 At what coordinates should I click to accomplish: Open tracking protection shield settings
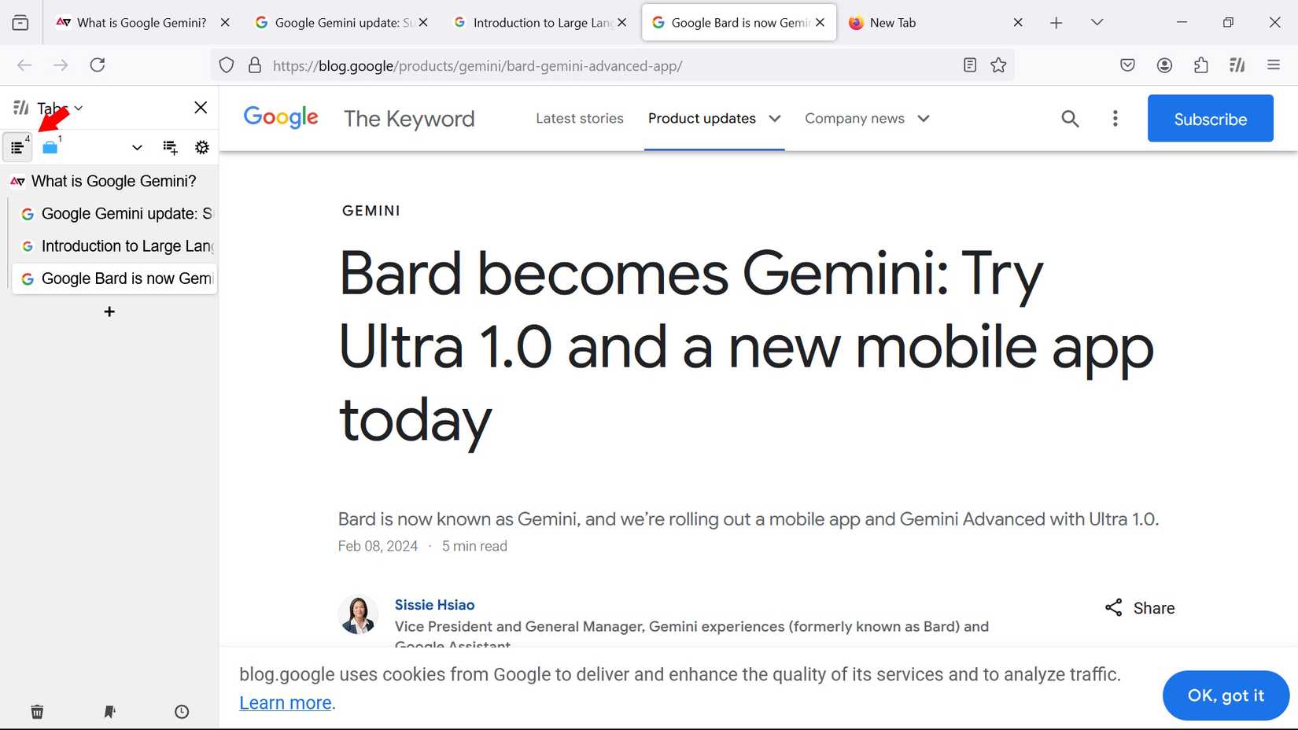[227, 65]
